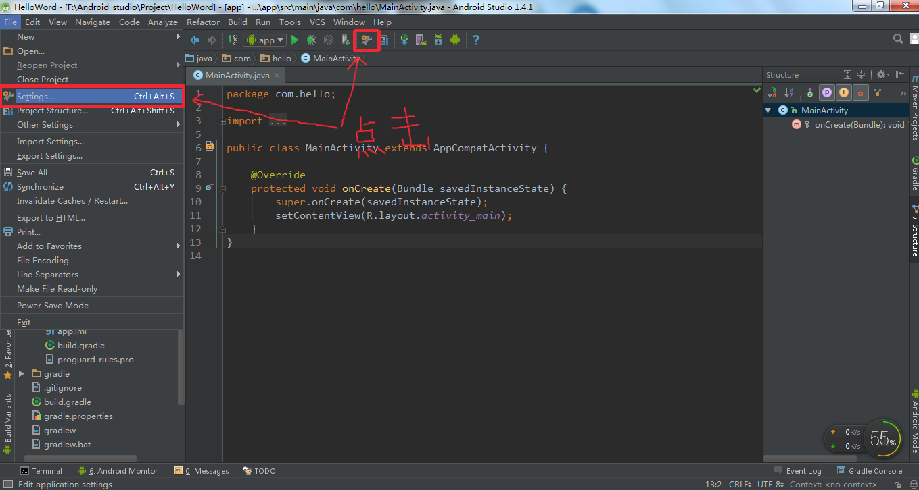This screenshot has width=919, height=490.
Task: Select gradle.properties in project tree
Action: pos(72,416)
